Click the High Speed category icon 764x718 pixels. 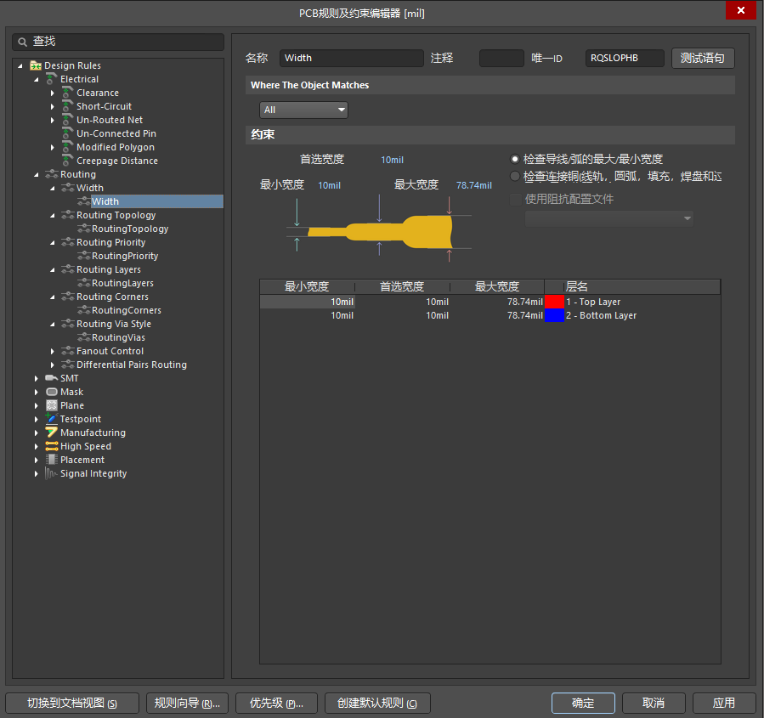point(52,446)
